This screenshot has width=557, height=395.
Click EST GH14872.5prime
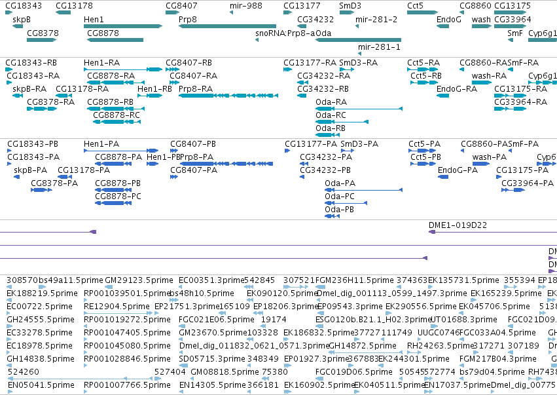point(363,346)
